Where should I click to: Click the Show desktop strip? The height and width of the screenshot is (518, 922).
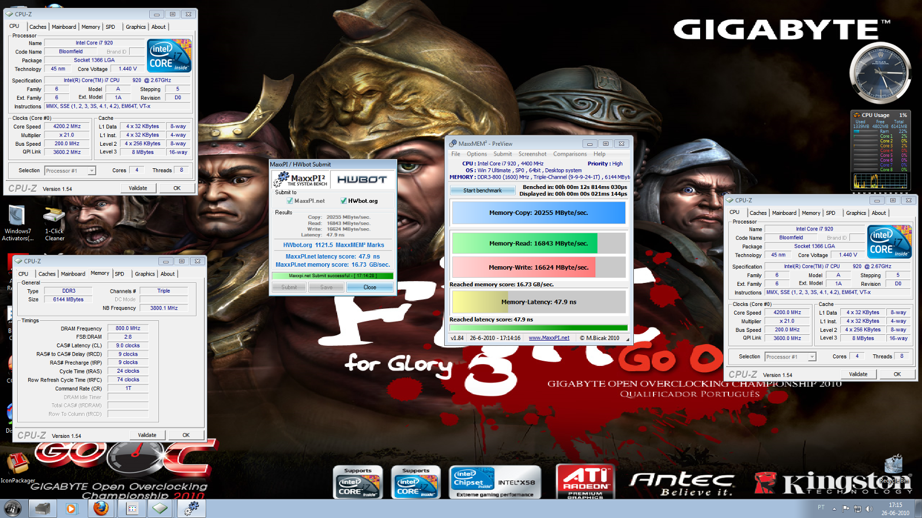[x=918, y=509]
